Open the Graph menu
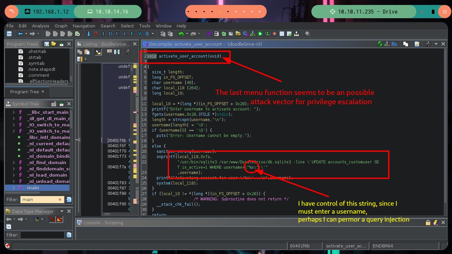The height and width of the screenshot is (254, 452). (61, 26)
